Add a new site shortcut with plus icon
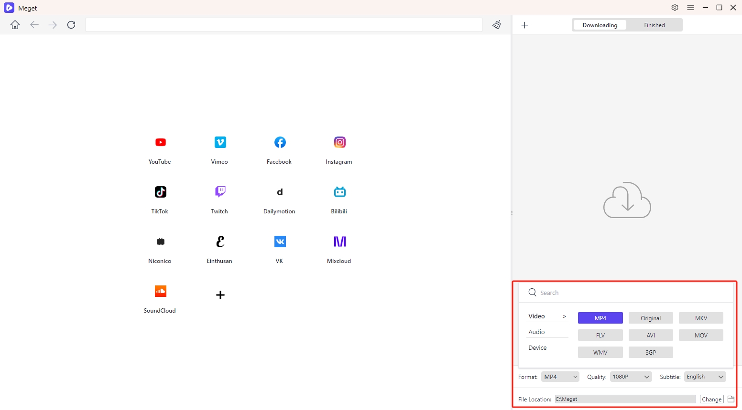The image size is (742, 410). [220, 295]
